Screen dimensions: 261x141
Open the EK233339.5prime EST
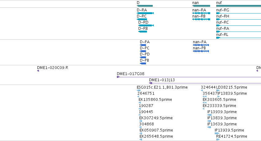click(x=204, y=109)
